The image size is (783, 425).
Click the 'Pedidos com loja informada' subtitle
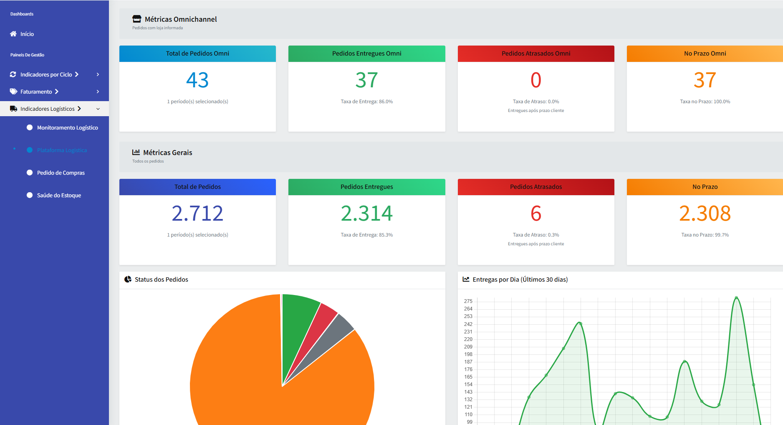157,28
